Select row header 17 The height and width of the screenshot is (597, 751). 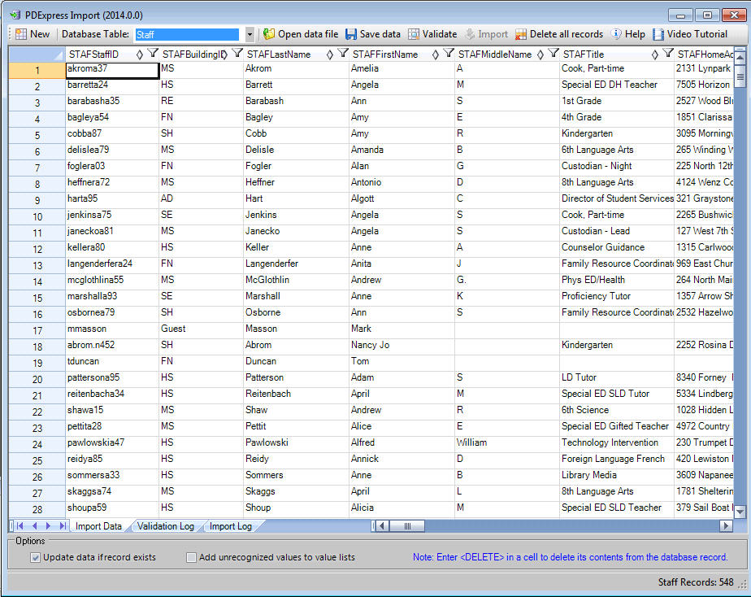[37, 330]
